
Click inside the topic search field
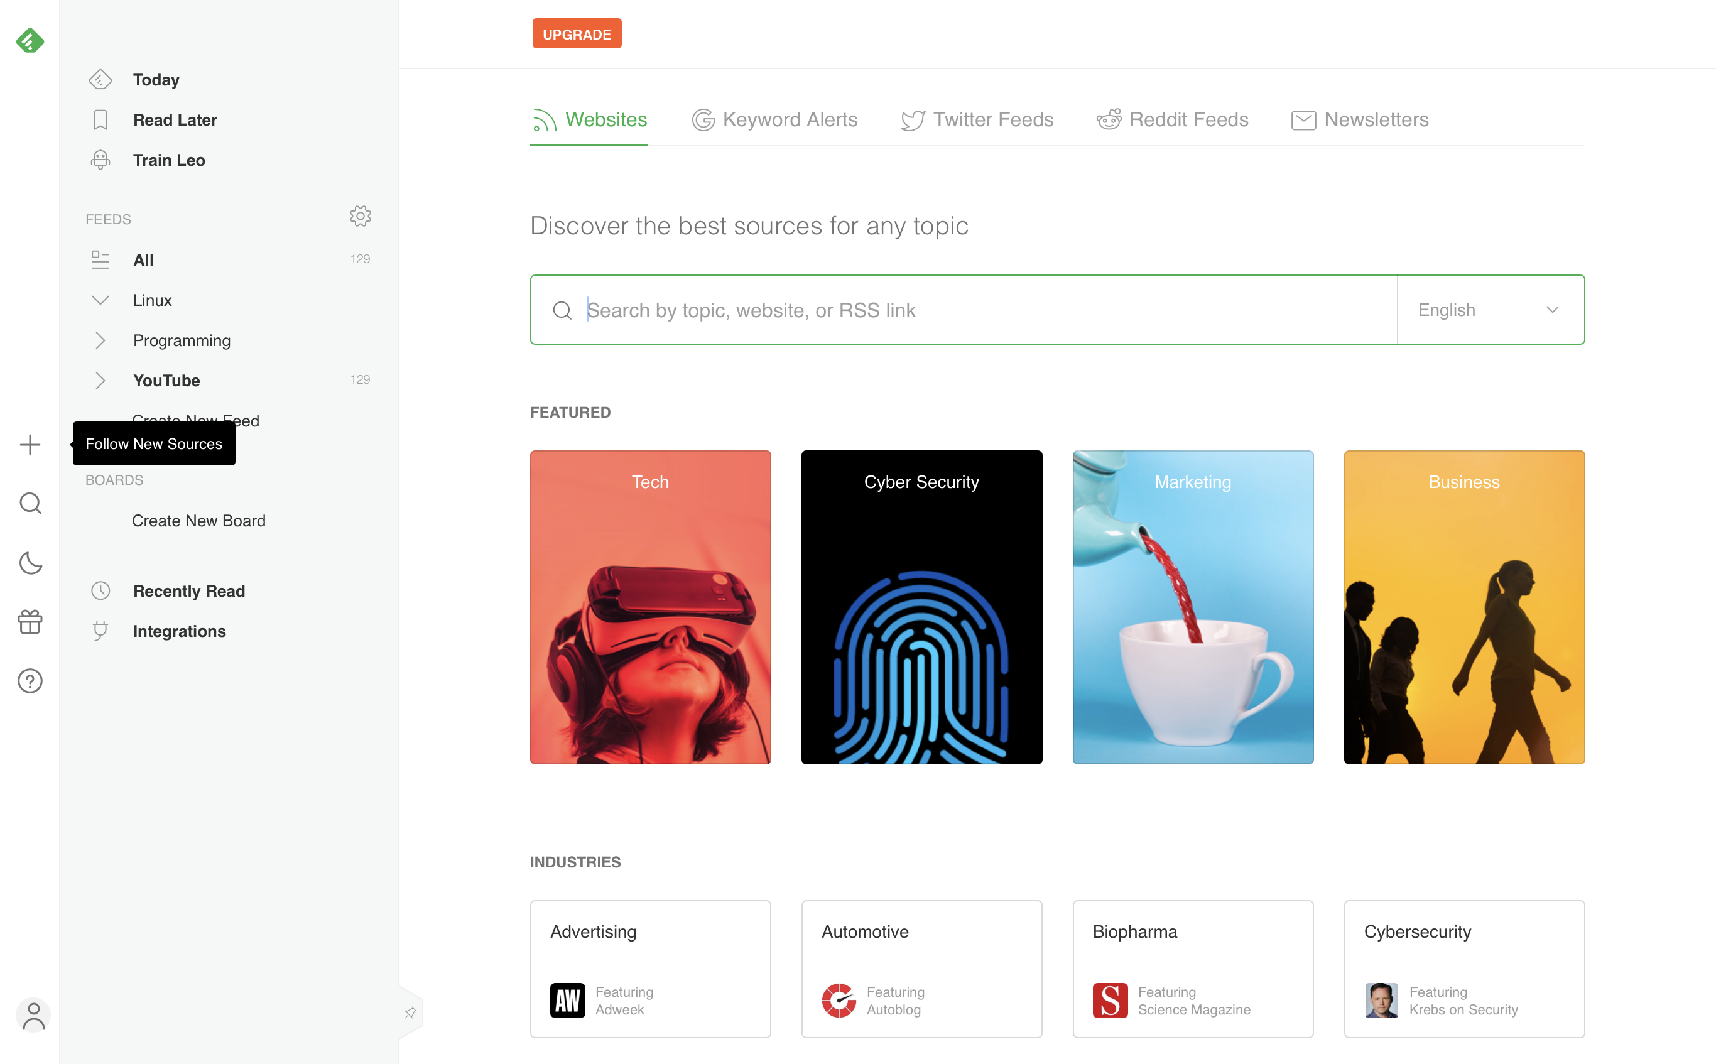pyautogui.click(x=915, y=310)
